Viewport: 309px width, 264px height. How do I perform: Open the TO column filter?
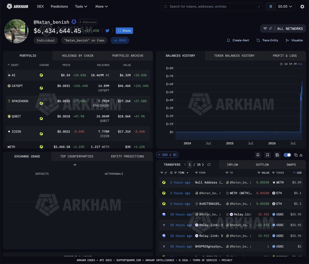click(x=227, y=173)
